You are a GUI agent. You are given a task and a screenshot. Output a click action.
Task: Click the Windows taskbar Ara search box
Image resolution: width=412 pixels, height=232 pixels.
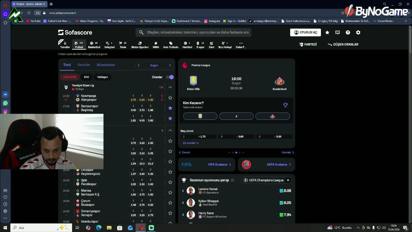click(41, 228)
